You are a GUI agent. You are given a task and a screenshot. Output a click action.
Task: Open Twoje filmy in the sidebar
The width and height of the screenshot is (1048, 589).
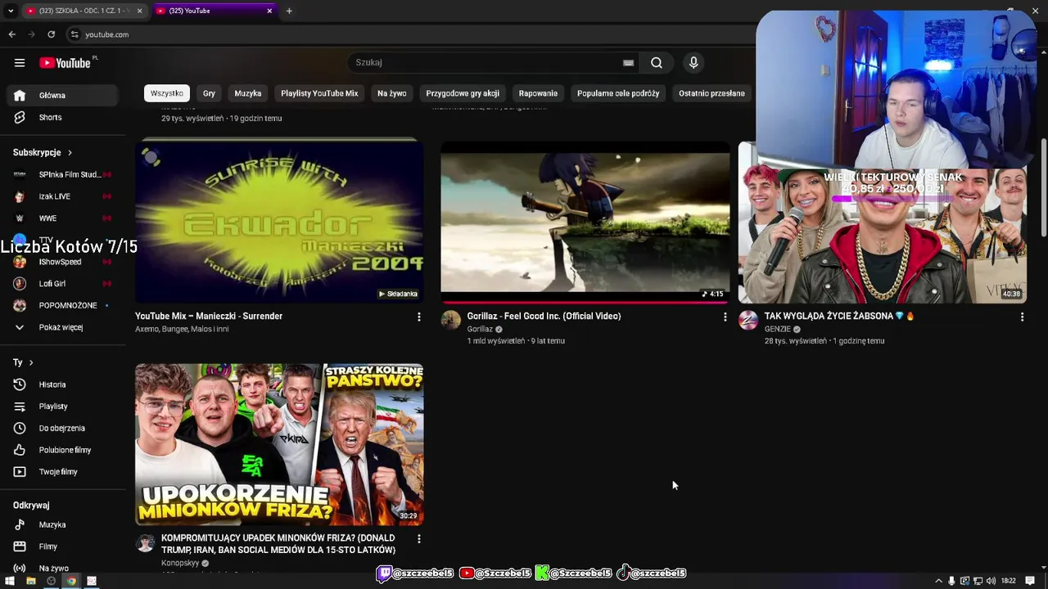(x=64, y=472)
